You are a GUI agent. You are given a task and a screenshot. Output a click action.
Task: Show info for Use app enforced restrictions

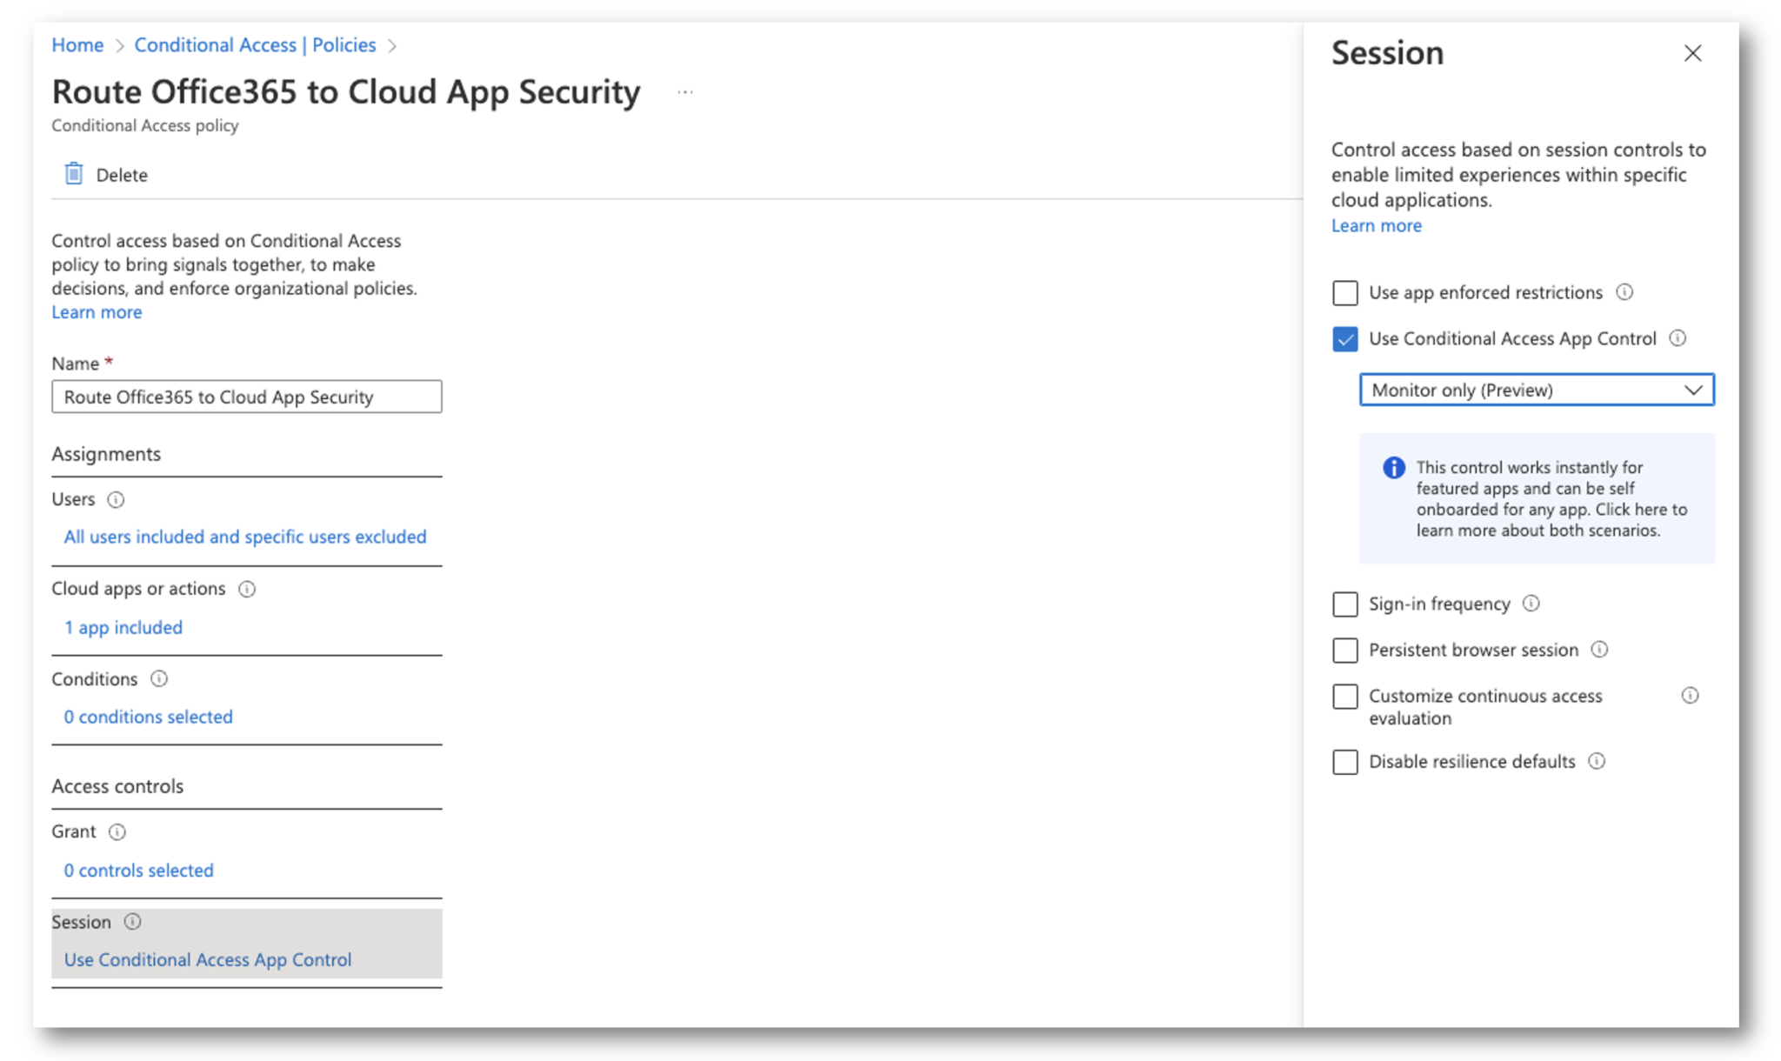click(x=1624, y=292)
